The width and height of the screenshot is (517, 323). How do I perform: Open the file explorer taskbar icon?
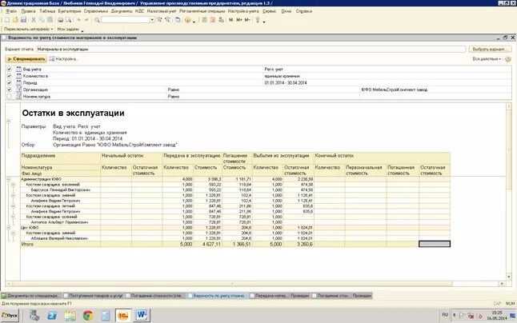coord(70,316)
